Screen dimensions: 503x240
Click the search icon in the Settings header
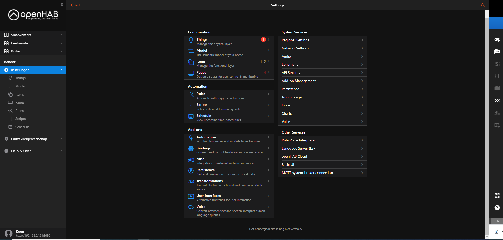pyautogui.click(x=483, y=5)
